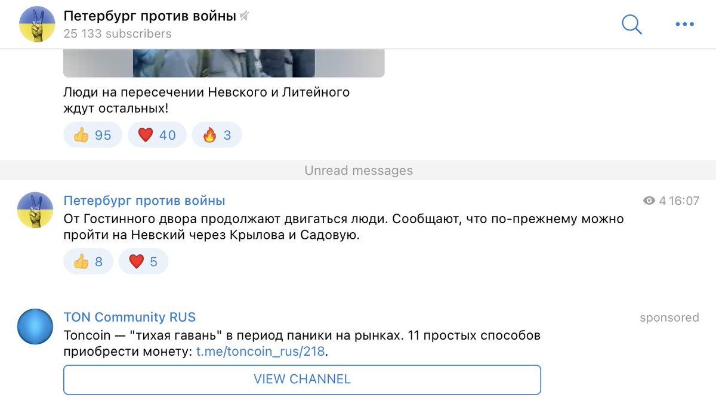The image size is (716, 416).
Task: Expand the heart reaction showing 5
Action: click(x=144, y=261)
